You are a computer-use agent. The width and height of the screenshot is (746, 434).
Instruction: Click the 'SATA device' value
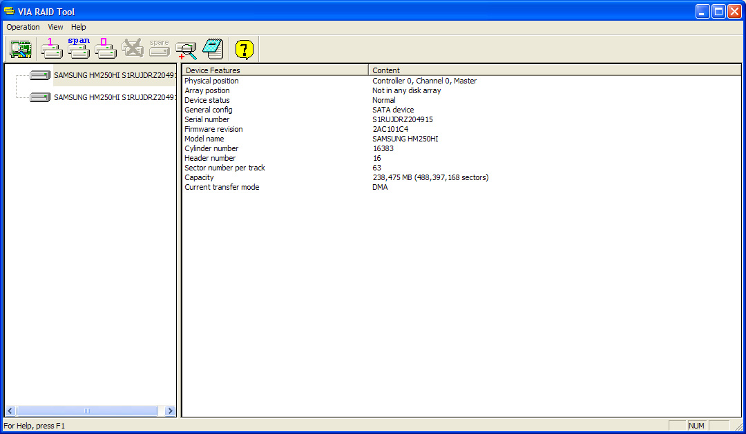393,110
